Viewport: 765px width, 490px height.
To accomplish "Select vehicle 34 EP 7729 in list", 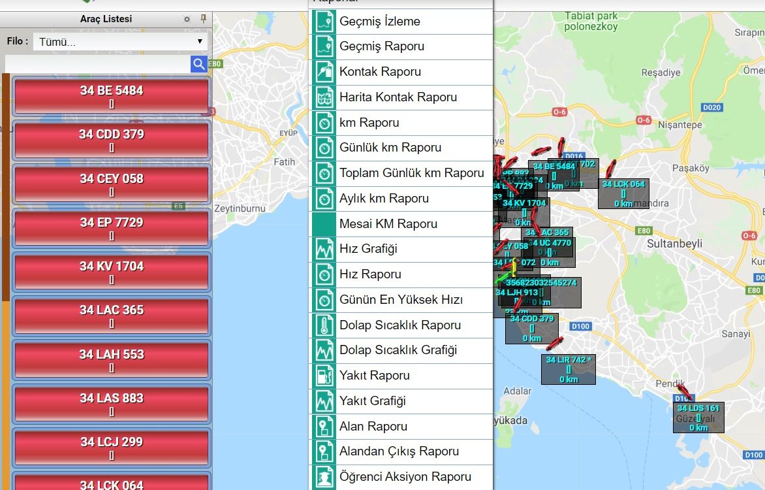I will [x=112, y=227].
